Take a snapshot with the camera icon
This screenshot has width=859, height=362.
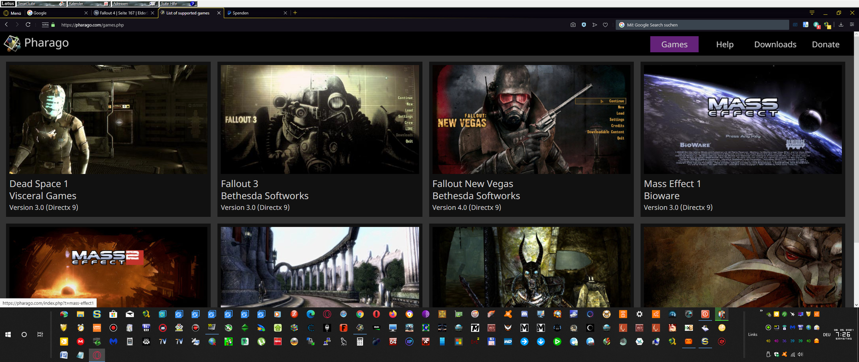point(573,25)
